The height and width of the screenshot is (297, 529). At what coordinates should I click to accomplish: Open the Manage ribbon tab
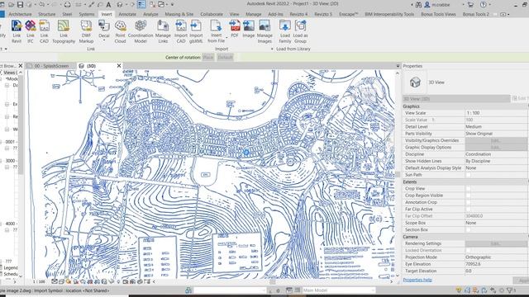(254, 14)
